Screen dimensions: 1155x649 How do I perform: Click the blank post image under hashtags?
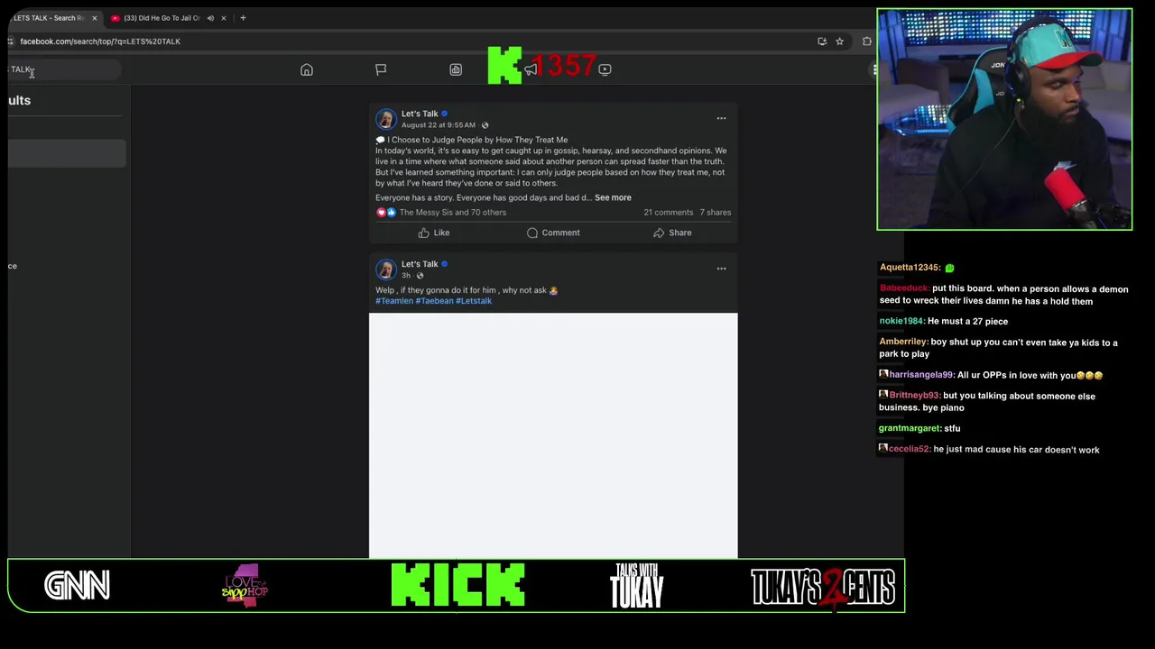click(553, 435)
